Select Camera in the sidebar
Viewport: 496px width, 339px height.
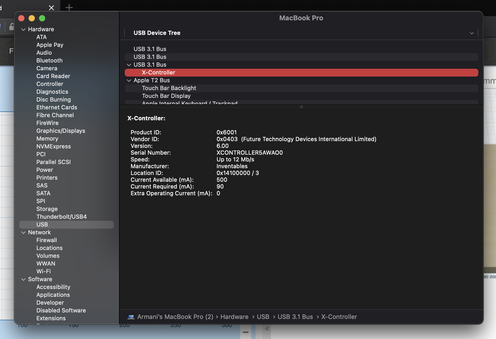click(x=47, y=68)
